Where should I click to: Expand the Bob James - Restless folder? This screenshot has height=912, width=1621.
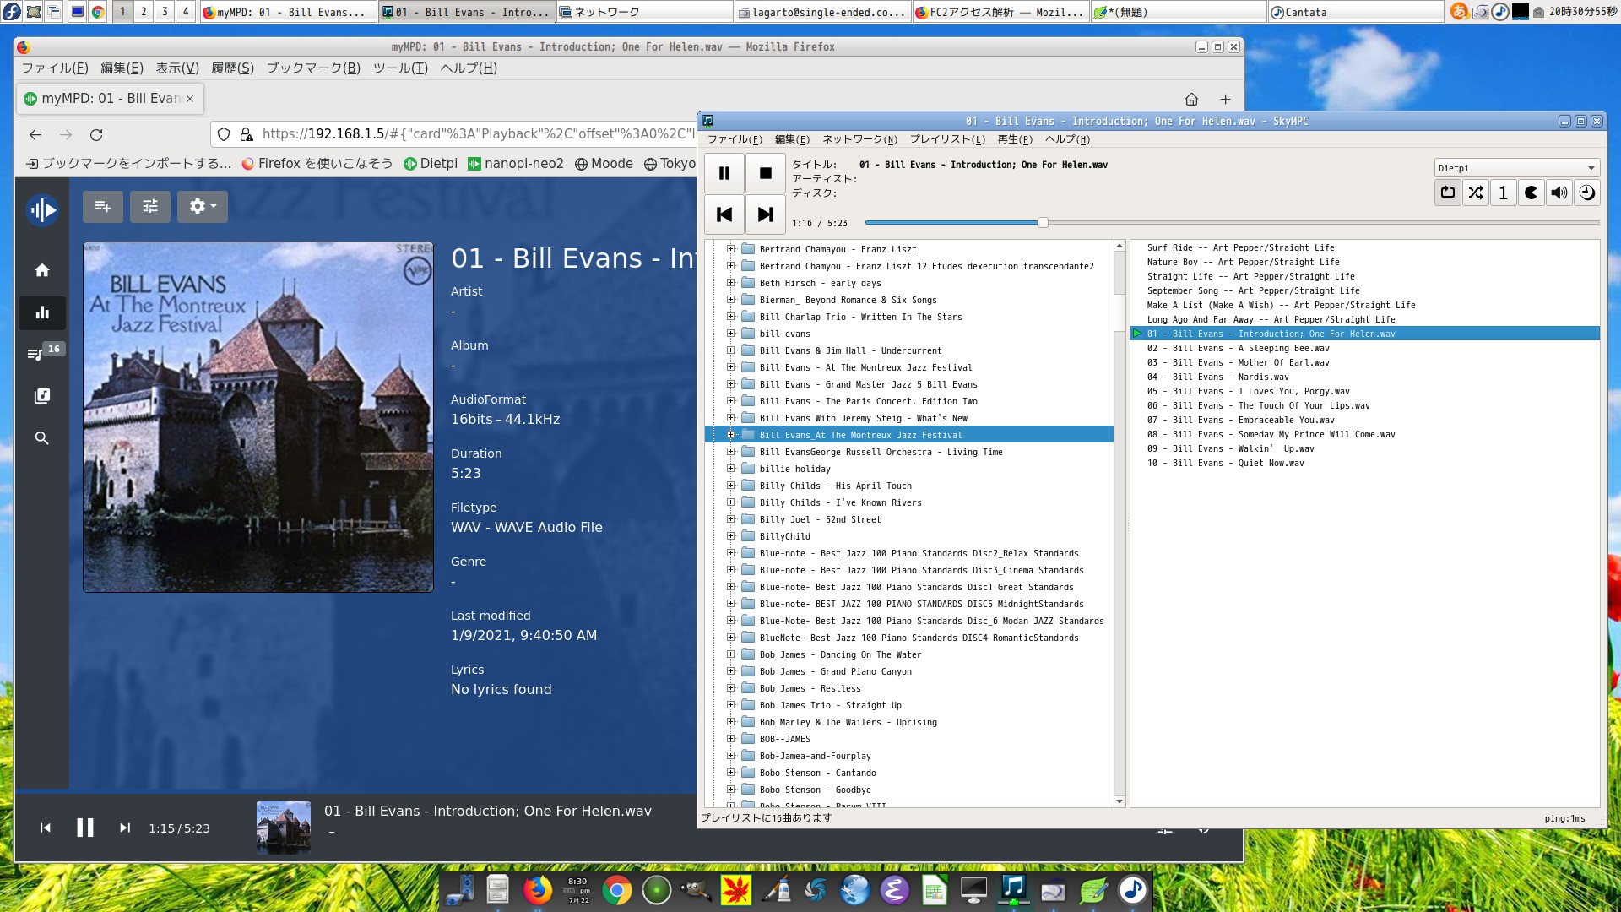pos(730,688)
